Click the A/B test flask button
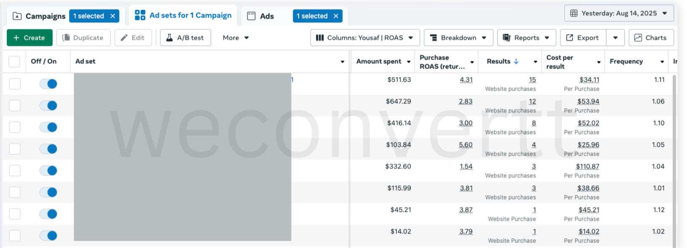 pos(185,38)
